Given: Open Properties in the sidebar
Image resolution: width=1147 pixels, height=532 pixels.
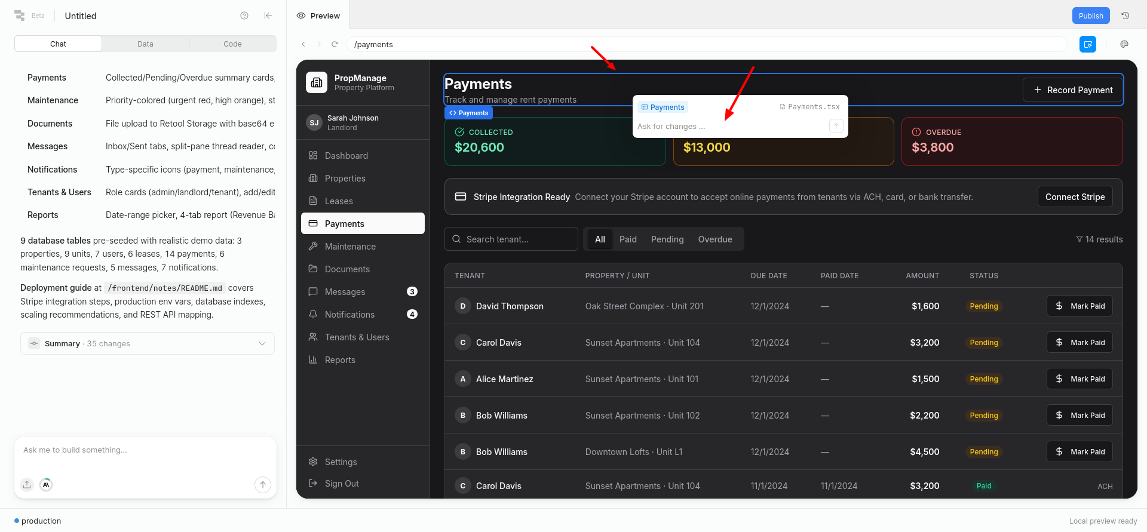Looking at the screenshot, I should point(363,178).
